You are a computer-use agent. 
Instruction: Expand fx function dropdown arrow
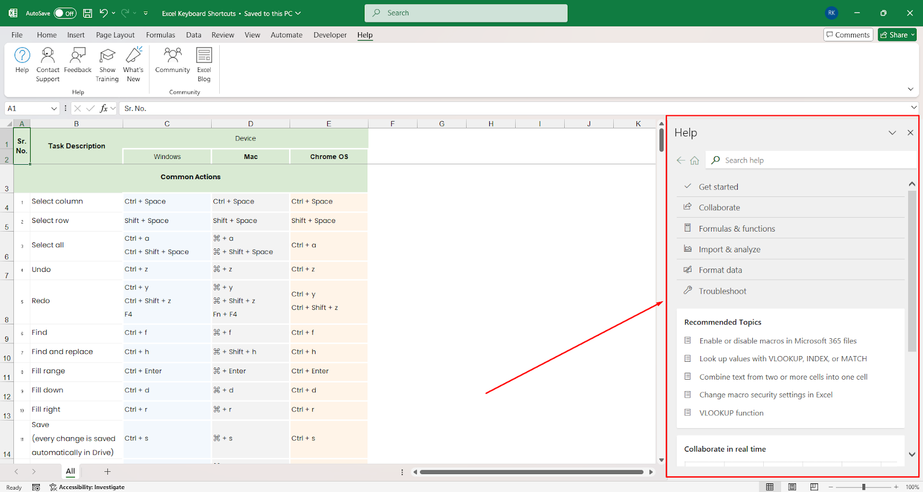(113, 108)
